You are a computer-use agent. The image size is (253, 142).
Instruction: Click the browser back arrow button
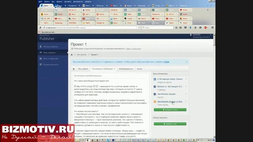[x=40, y=28]
